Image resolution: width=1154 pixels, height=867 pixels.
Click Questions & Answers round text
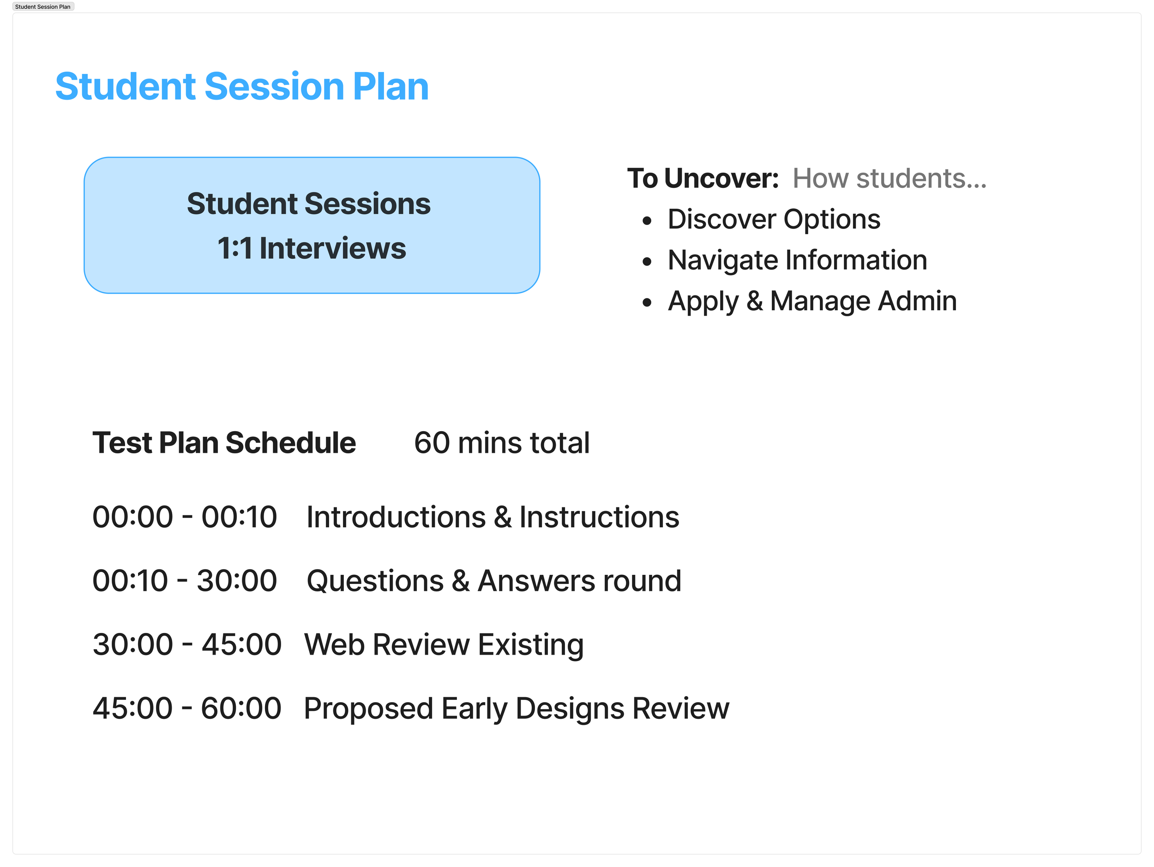coord(494,581)
